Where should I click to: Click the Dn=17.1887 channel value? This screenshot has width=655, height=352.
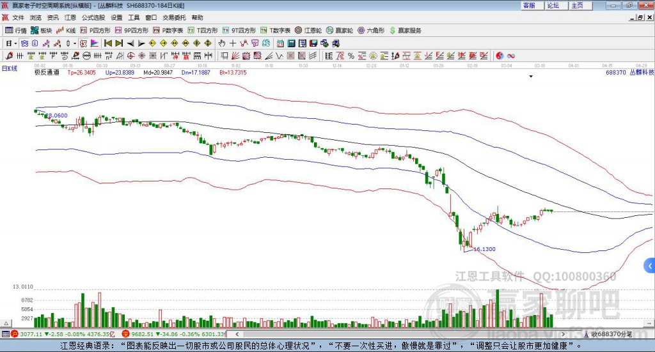(x=196, y=72)
